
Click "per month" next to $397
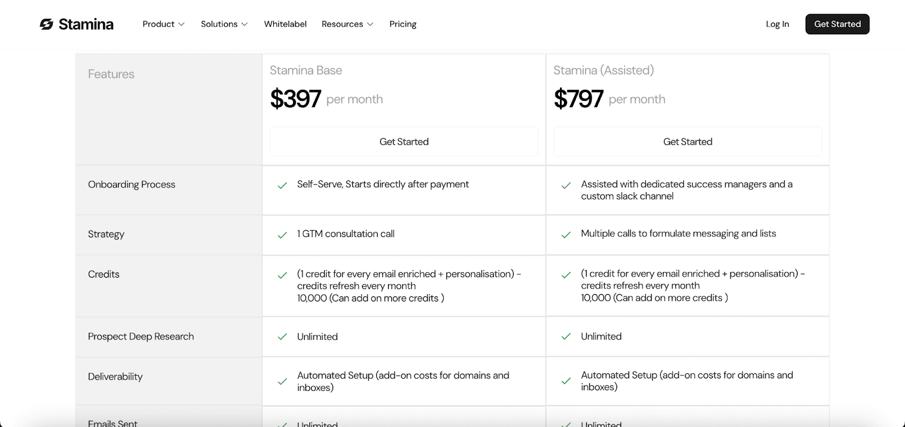click(x=355, y=100)
